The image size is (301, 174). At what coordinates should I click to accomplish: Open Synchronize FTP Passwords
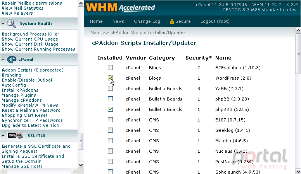32,120
